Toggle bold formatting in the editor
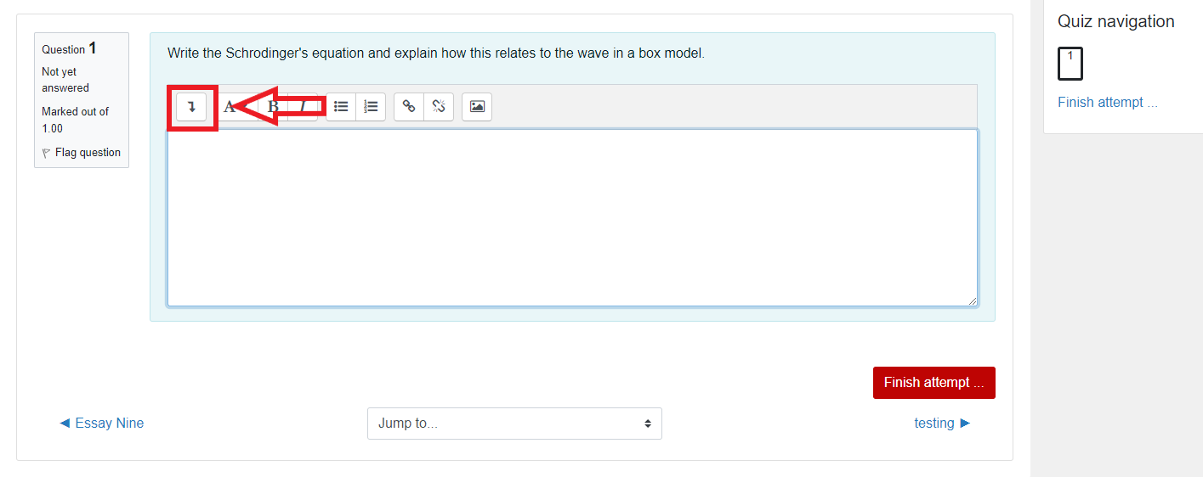The height and width of the screenshot is (477, 1203). (x=273, y=107)
